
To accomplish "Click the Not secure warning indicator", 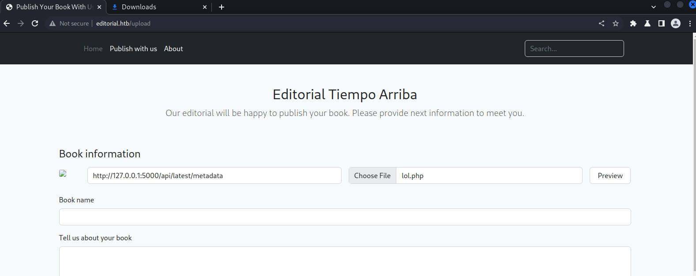I will (69, 23).
